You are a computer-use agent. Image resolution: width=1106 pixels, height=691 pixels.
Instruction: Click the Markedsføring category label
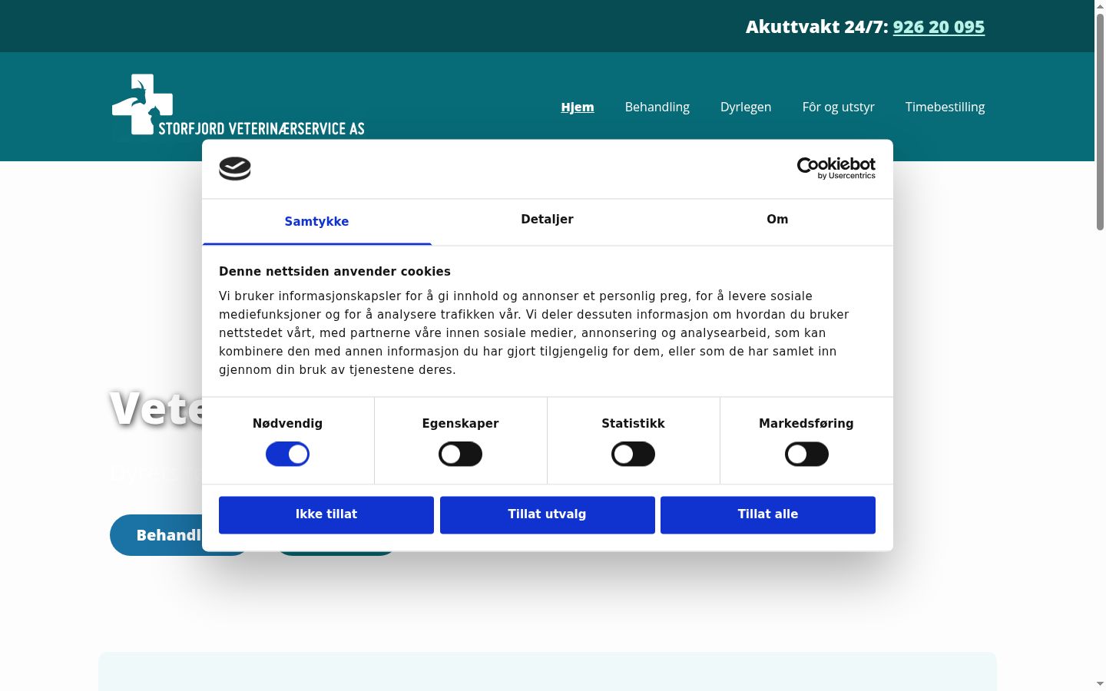[806, 423]
